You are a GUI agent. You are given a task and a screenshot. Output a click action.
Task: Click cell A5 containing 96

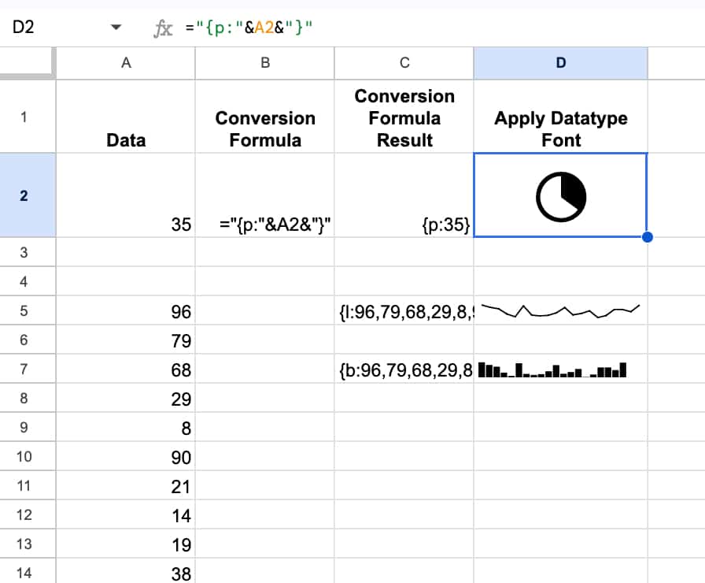tap(126, 310)
